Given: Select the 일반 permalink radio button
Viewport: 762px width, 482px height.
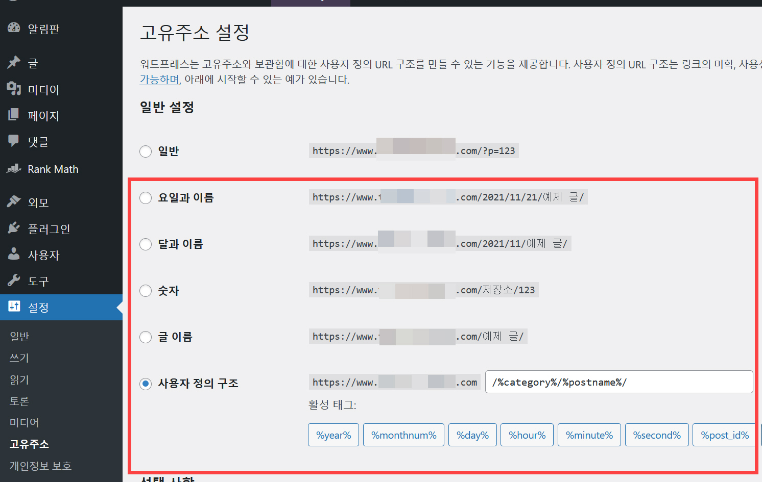Looking at the screenshot, I should 146,151.
